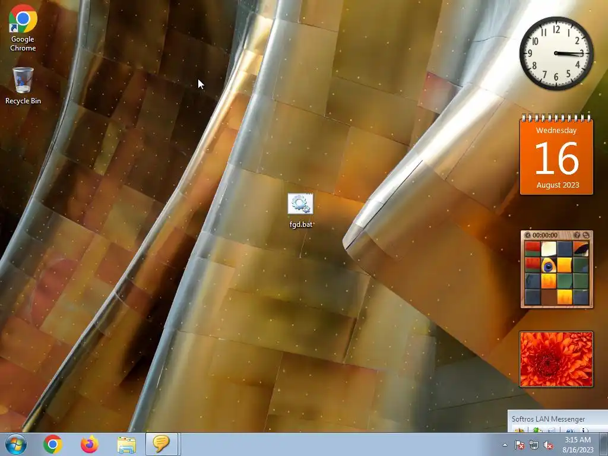
Task: Click the Show desktop button at taskbar edge
Action: pos(604,444)
